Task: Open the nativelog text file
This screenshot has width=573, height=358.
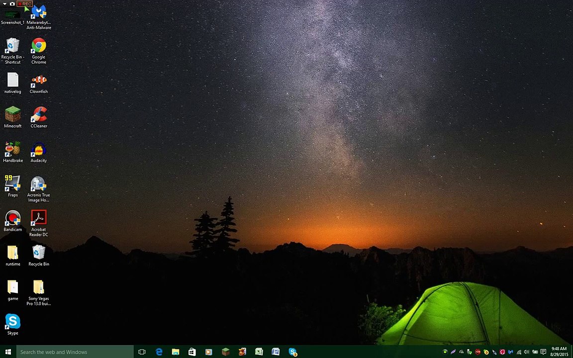Action: pyautogui.click(x=13, y=84)
